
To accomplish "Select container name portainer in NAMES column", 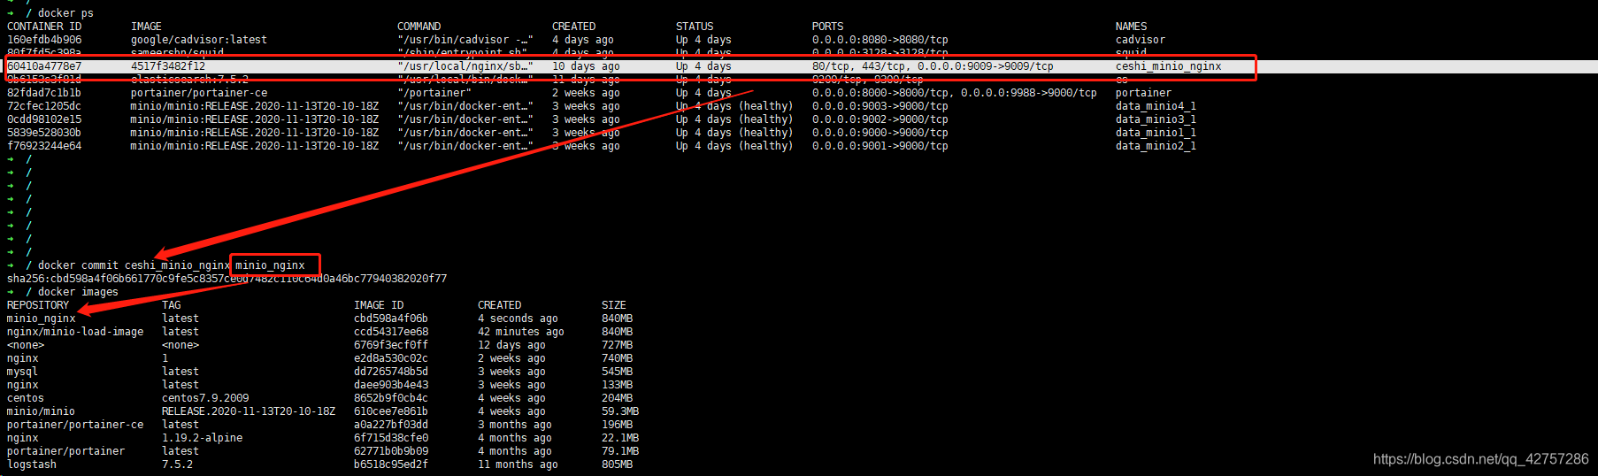I will [1143, 93].
